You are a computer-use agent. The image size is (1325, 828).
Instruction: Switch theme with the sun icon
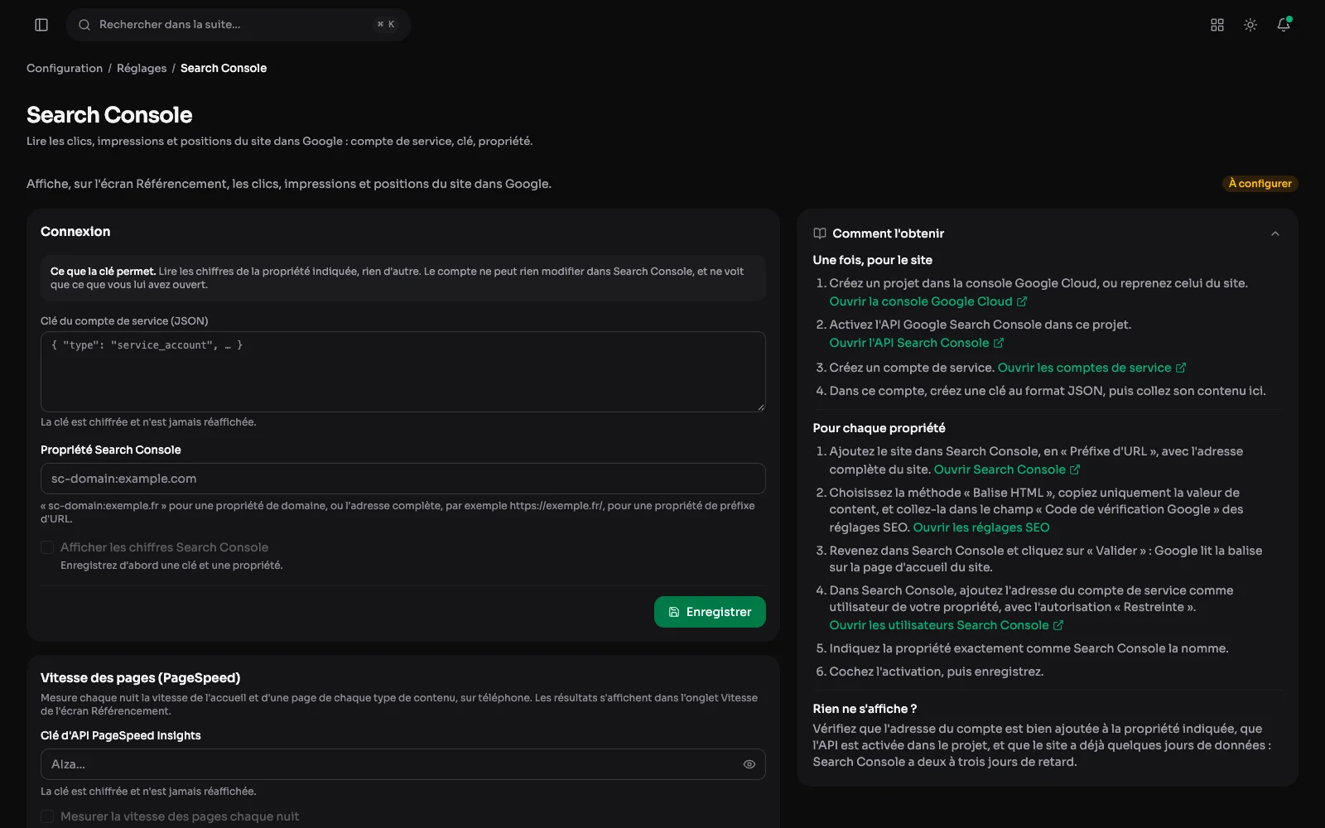1250,25
